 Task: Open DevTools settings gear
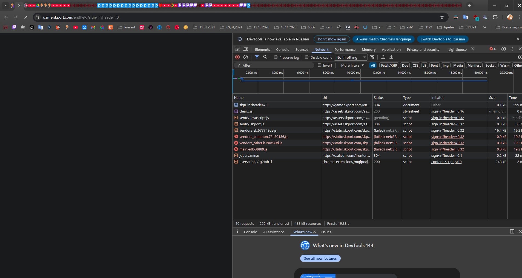[x=503, y=49]
